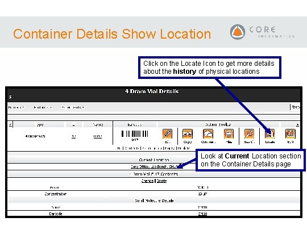Open the third dropdown menu in navigation bar
This screenshot has height=230, width=307.
click(x=73, y=107)
